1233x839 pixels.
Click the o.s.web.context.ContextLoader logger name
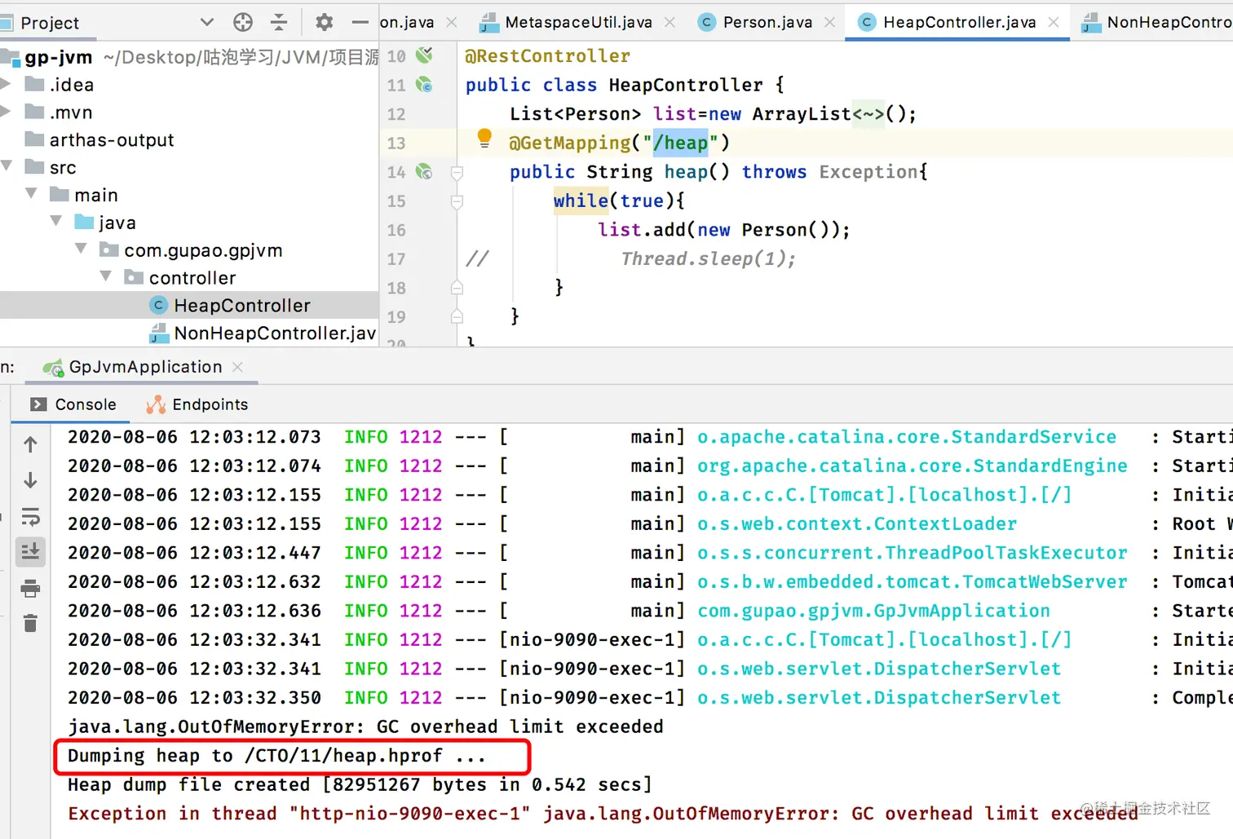click(857, 524)
